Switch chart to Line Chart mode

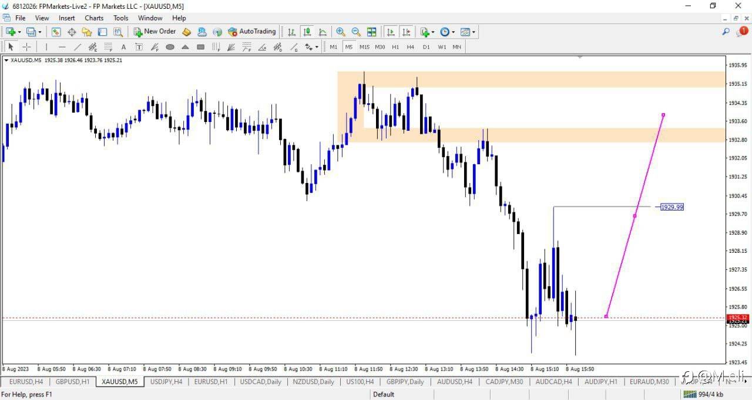323,32
